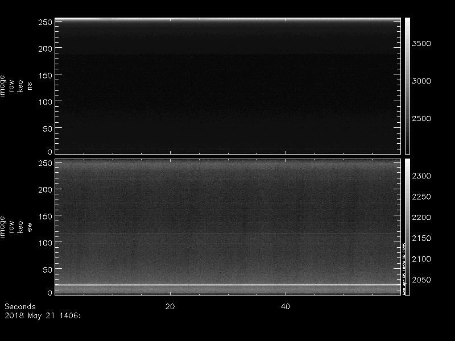Click the upper plot's white colorbar strip
The image size is (455, 341).
pos(407,85)
